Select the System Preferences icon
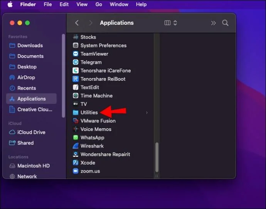The image size is (266, 209). (x=76, y=45)
